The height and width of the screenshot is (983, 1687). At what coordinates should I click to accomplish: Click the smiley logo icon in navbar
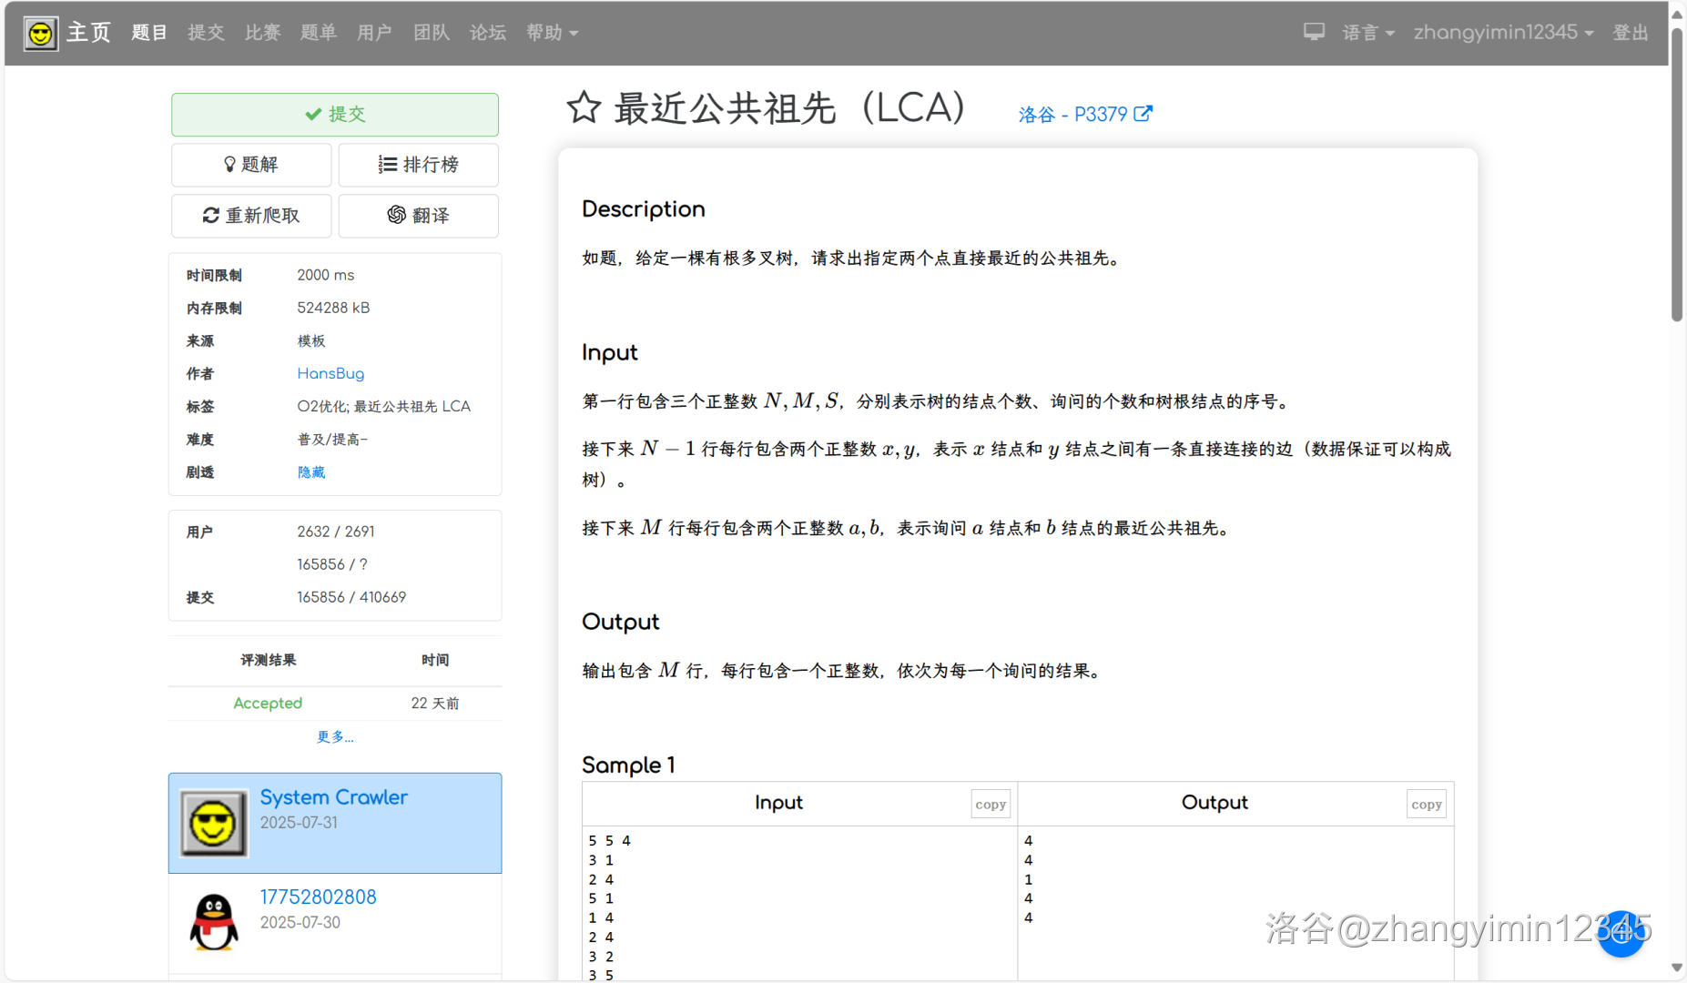pyautogui.click(x=40, y=34)
